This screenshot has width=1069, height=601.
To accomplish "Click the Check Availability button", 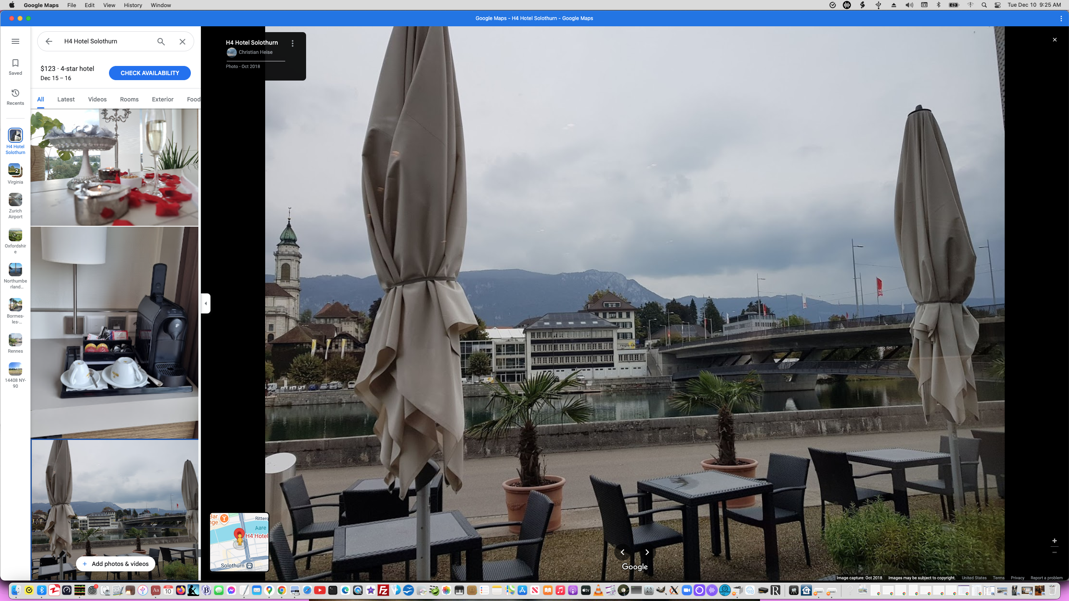I will click(149, 73).
